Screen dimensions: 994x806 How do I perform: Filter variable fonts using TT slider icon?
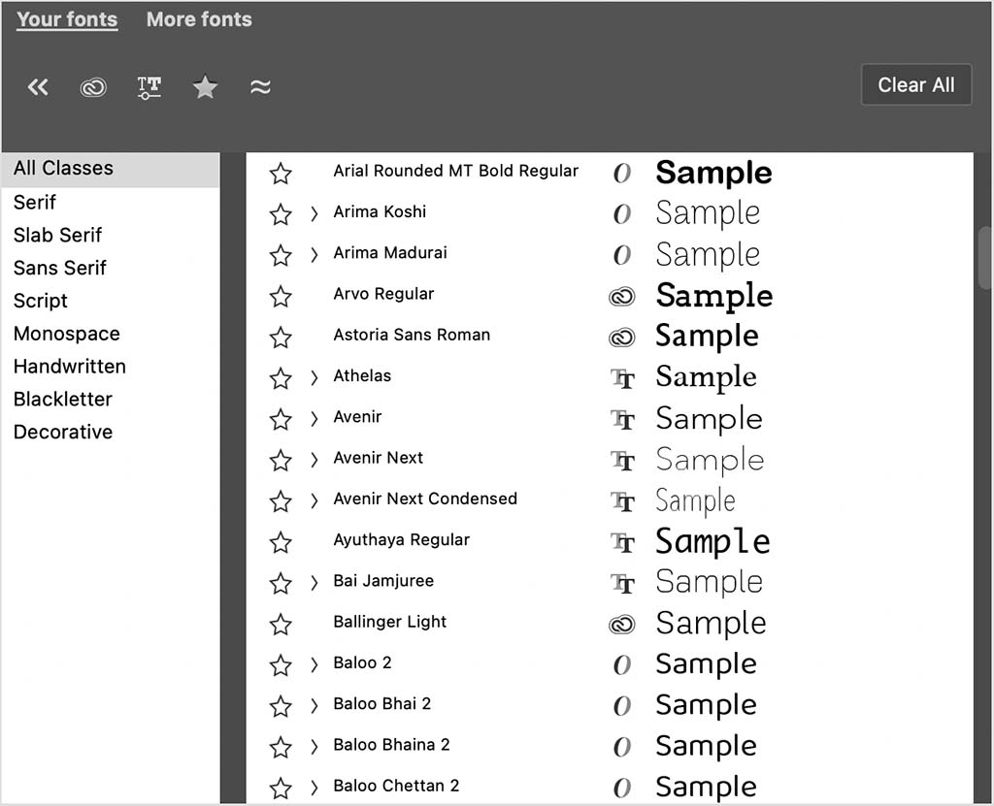(149, 87)
